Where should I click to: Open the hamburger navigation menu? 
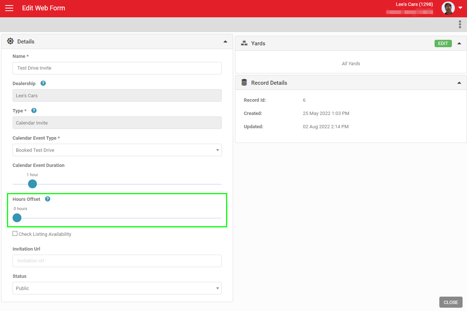pyautogui.click(x=9, y=8)
